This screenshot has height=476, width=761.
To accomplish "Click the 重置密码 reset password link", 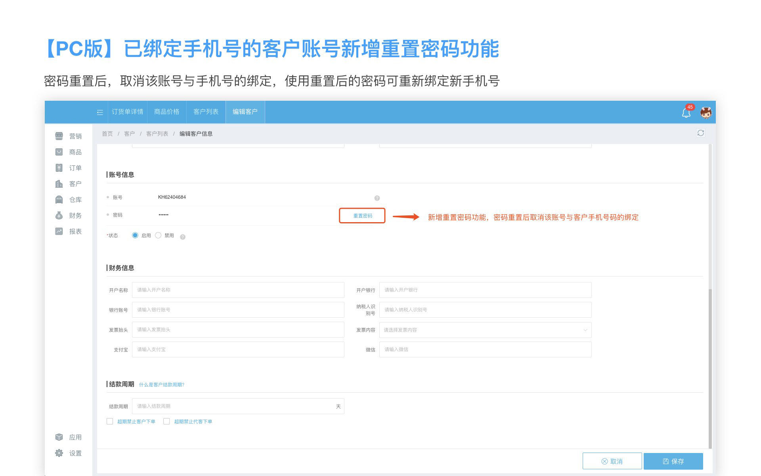I will click(362, 216).
